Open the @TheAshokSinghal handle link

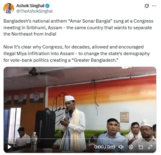(35, 11)
